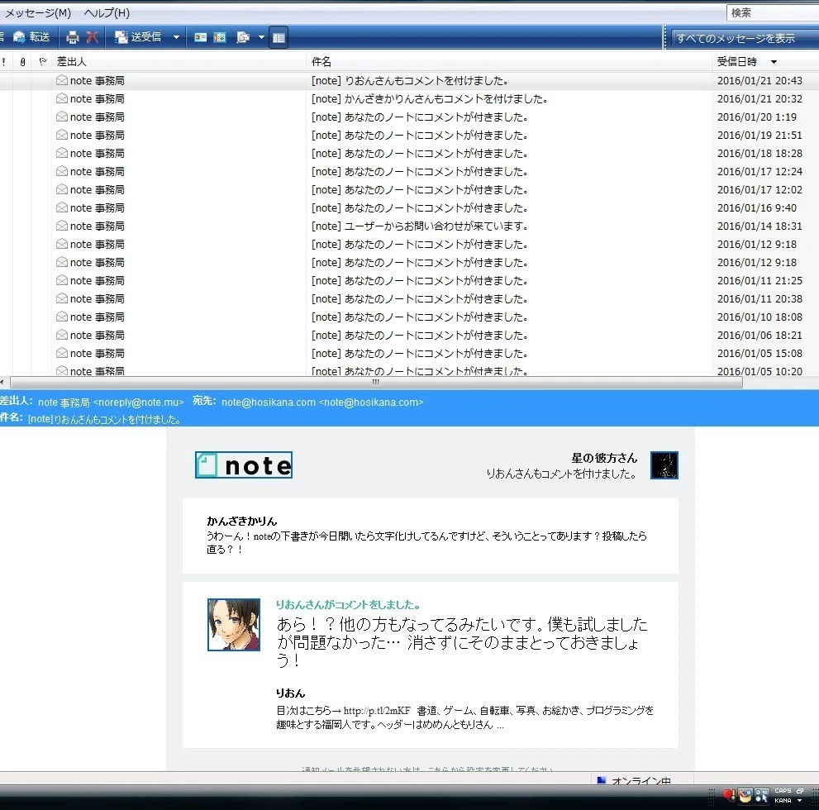Click the language bar restore icon
The image size is (819, 810).
pos(800,791)
